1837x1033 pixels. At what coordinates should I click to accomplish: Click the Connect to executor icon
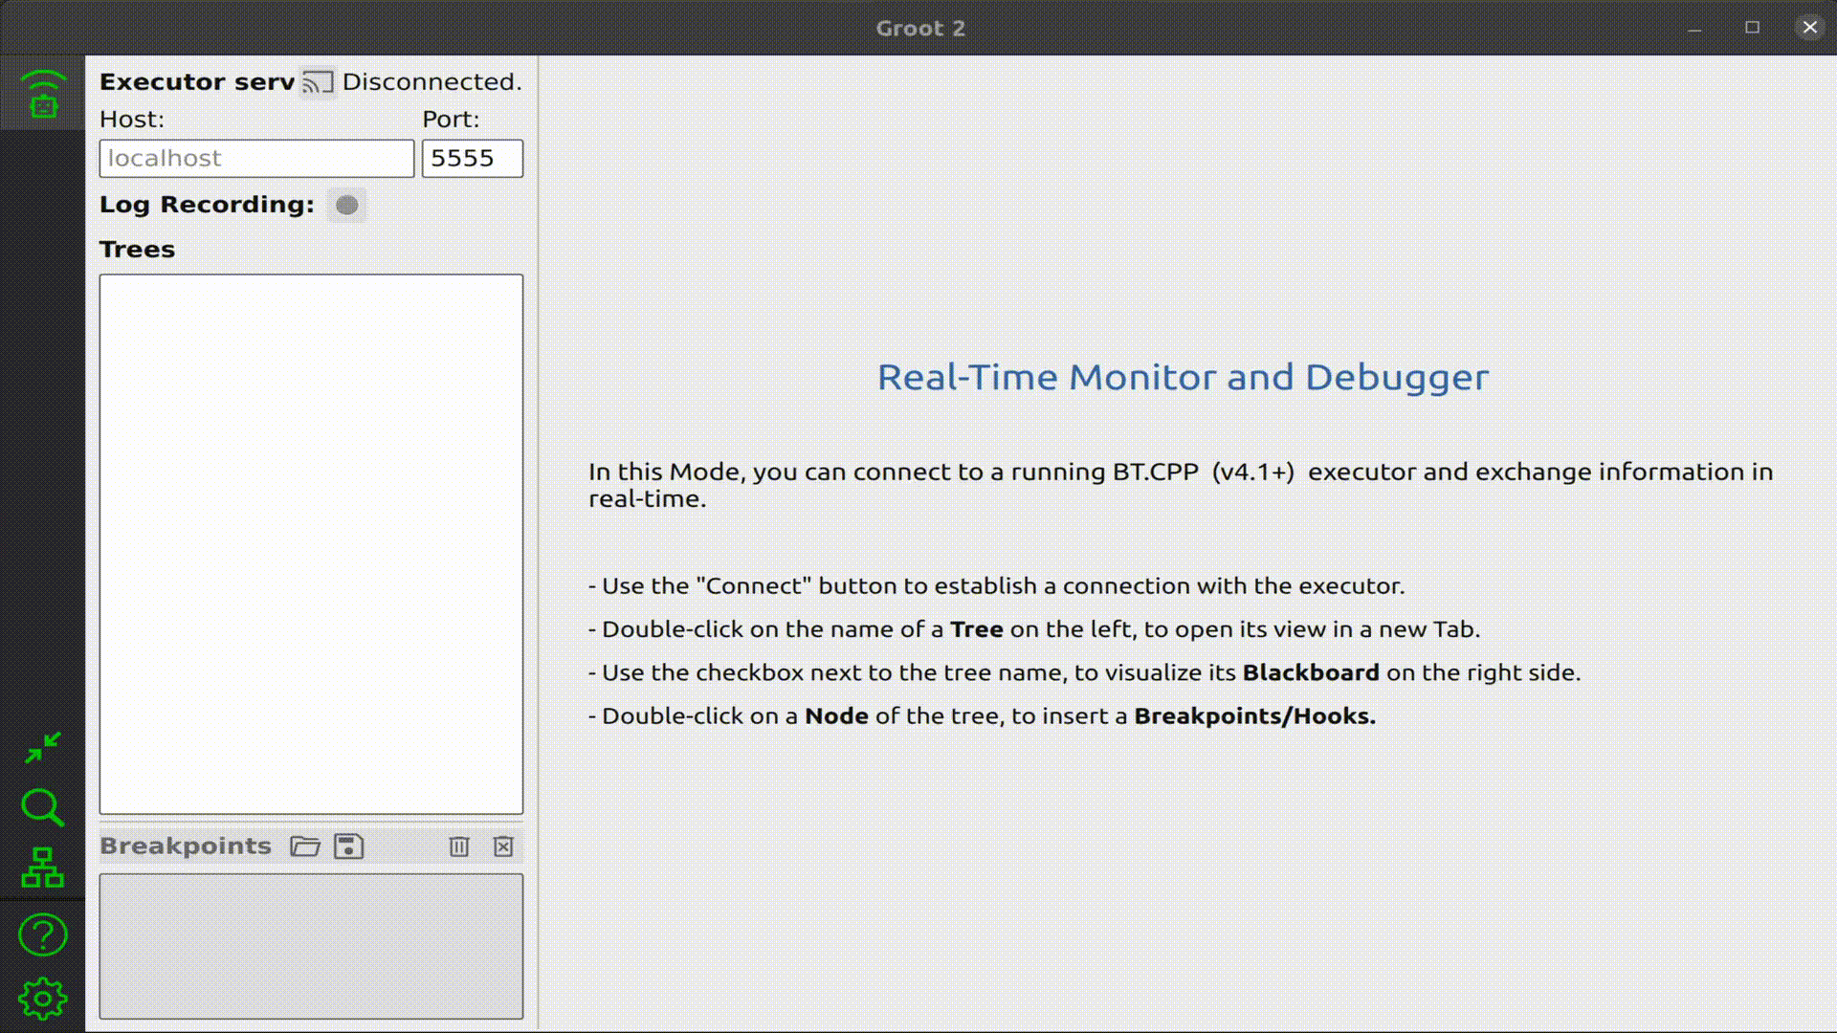(318, 82)
